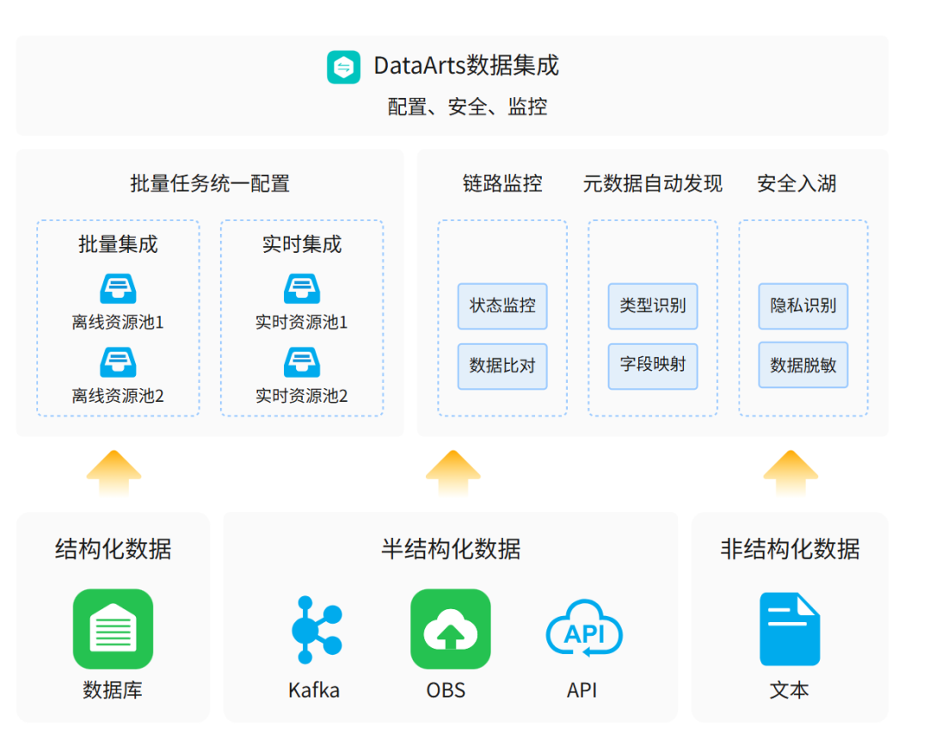The height and width of the screenshot is (752, 929).
Task: Open the 元数据自动发现 section
Action: 652,183
